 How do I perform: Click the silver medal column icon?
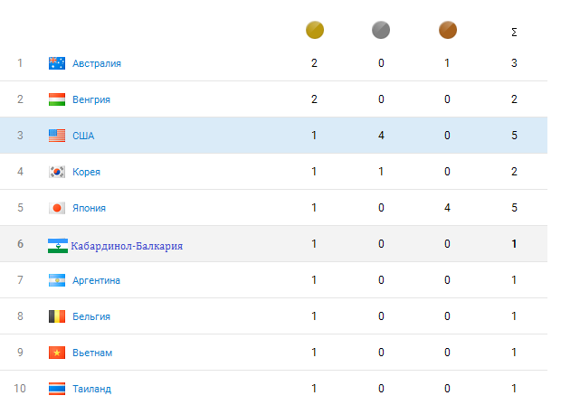pos(381,31)
